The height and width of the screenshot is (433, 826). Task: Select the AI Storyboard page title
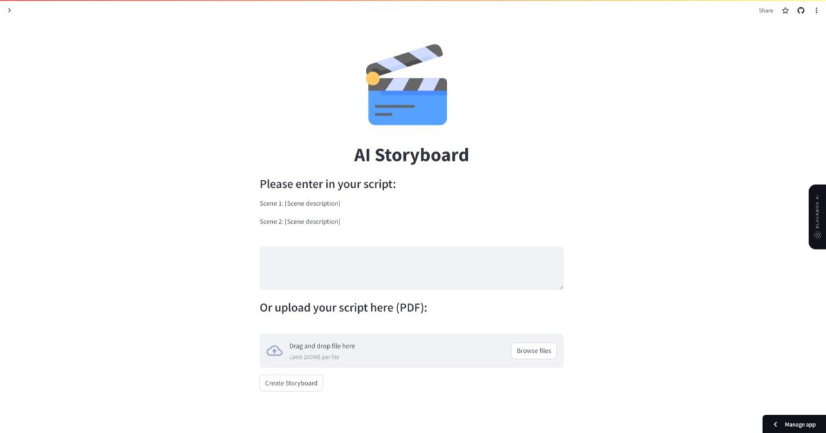pos(411,155)
